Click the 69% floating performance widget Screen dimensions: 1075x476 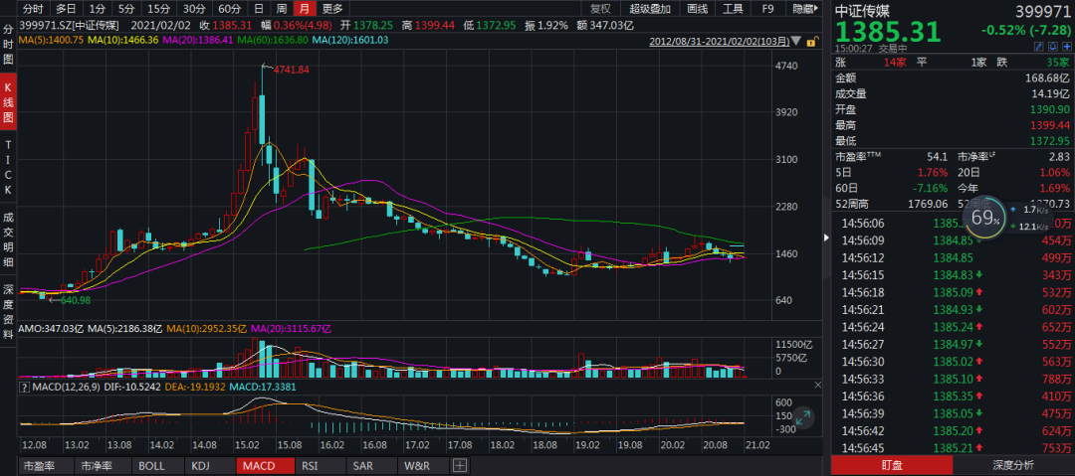coord(984,218)
